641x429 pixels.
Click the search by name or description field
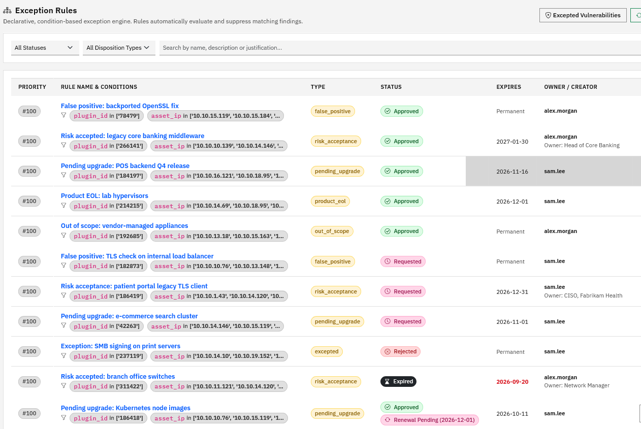(x=400, y=48)
